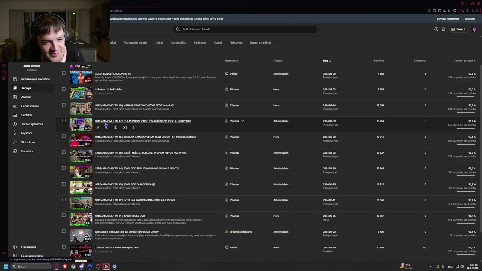Click the watch-on-YouTube icon for STREAM MOMENTAI #7

coord(125,128)
